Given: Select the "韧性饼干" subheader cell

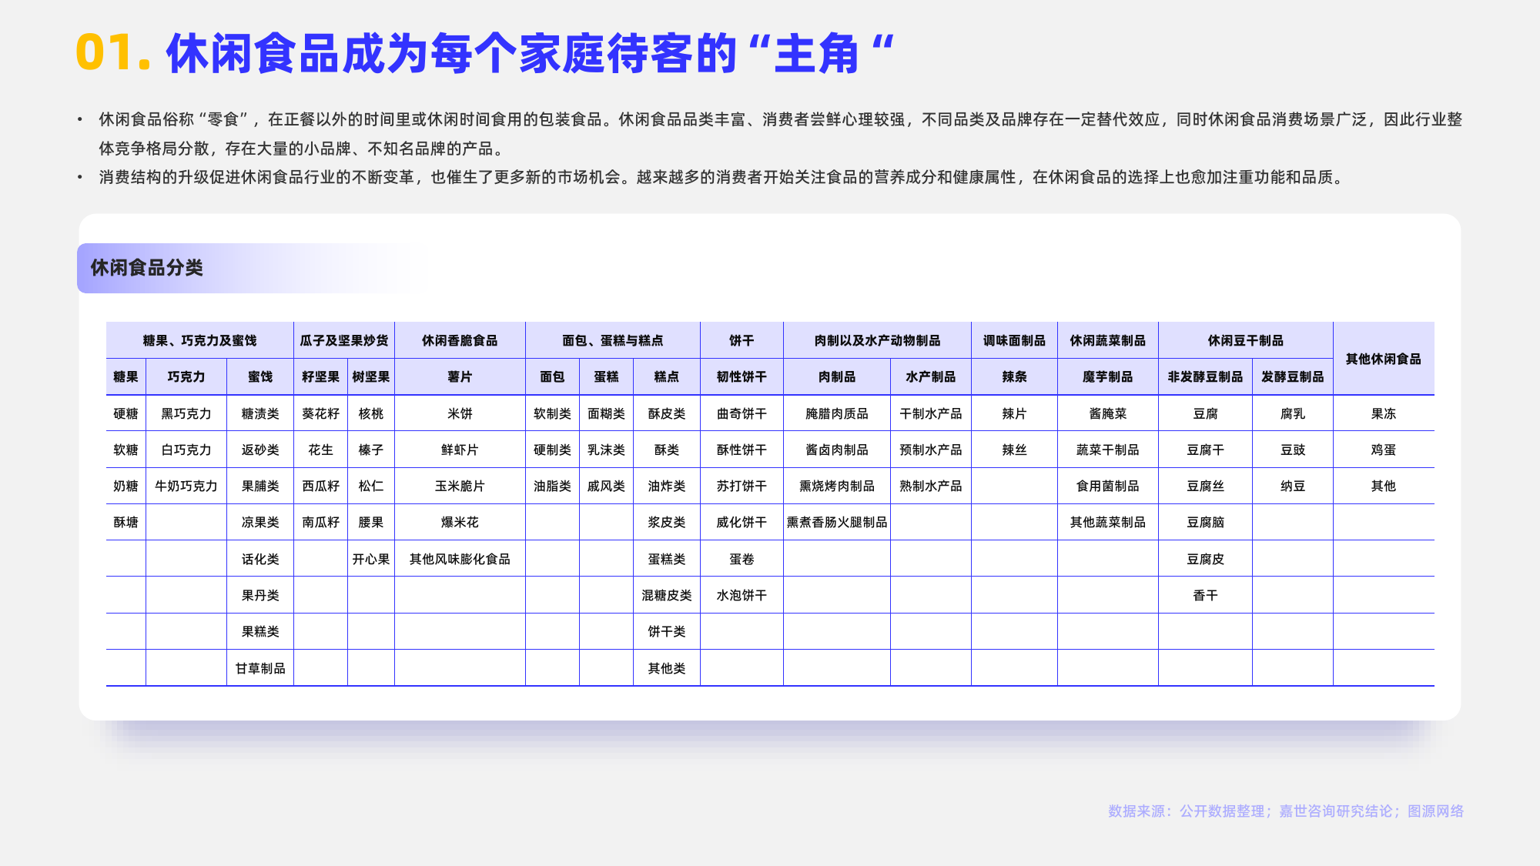Looking at the screenshot, I should (x=742, y=376).
